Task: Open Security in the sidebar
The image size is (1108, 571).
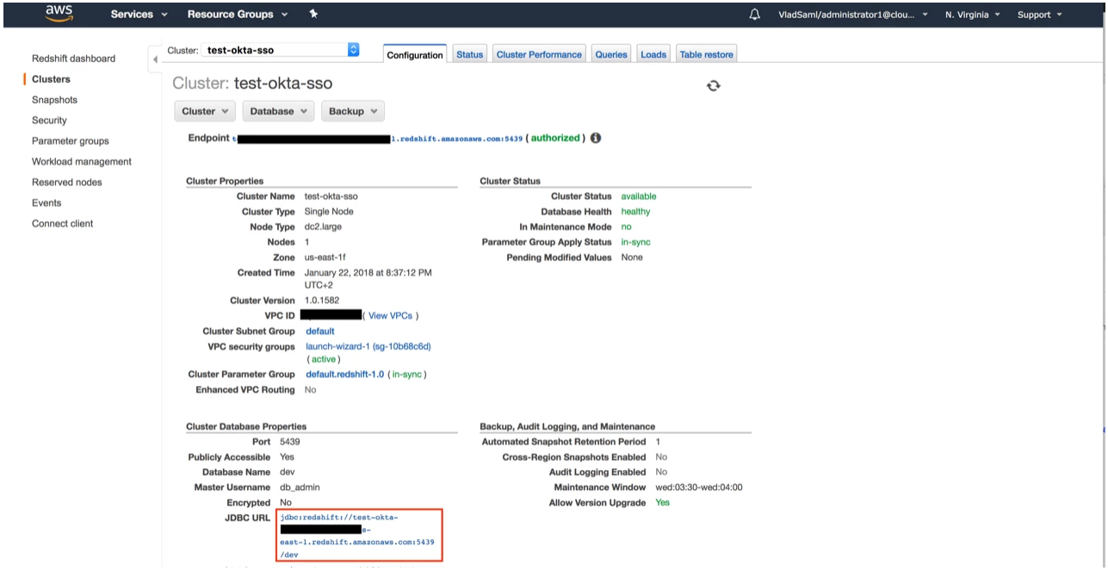Action: point(49,121)
